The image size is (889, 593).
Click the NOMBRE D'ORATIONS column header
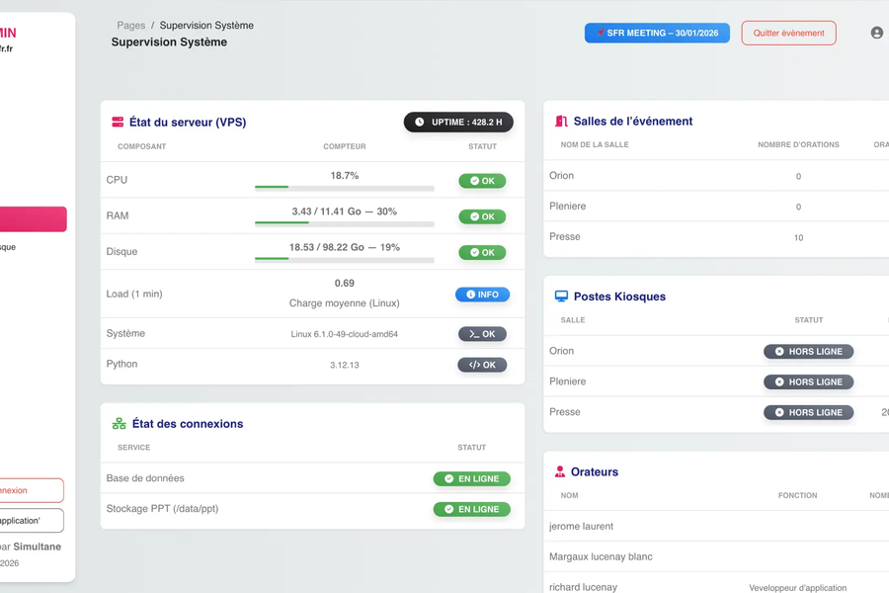798,144
